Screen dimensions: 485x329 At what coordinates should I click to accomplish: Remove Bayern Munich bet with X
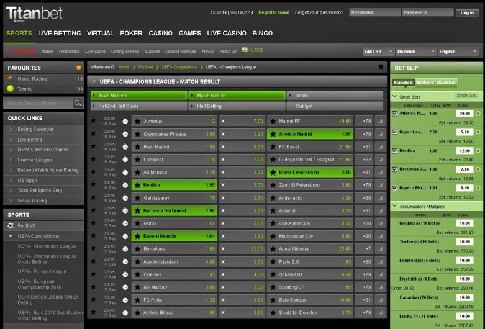(x=478, y=187)
